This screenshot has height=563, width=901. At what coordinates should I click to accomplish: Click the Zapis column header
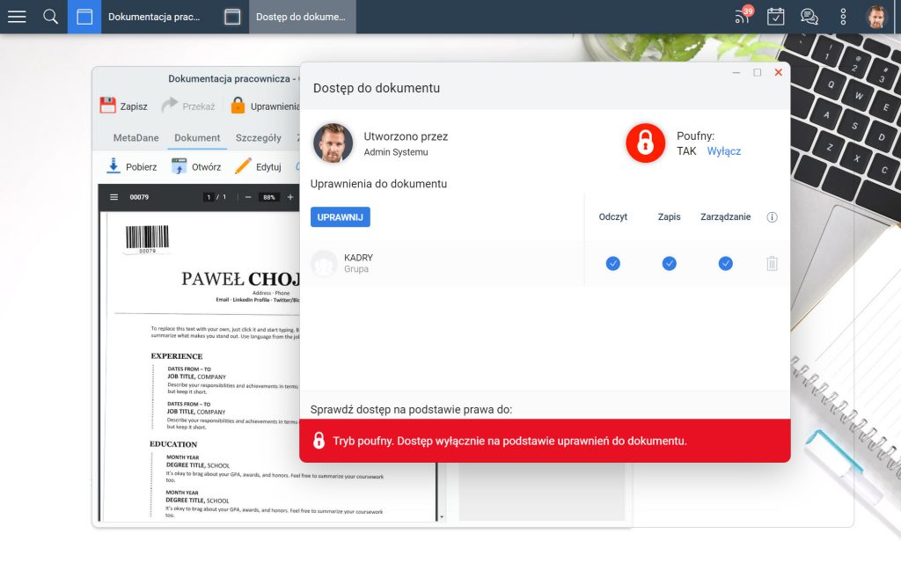(669, 216)
